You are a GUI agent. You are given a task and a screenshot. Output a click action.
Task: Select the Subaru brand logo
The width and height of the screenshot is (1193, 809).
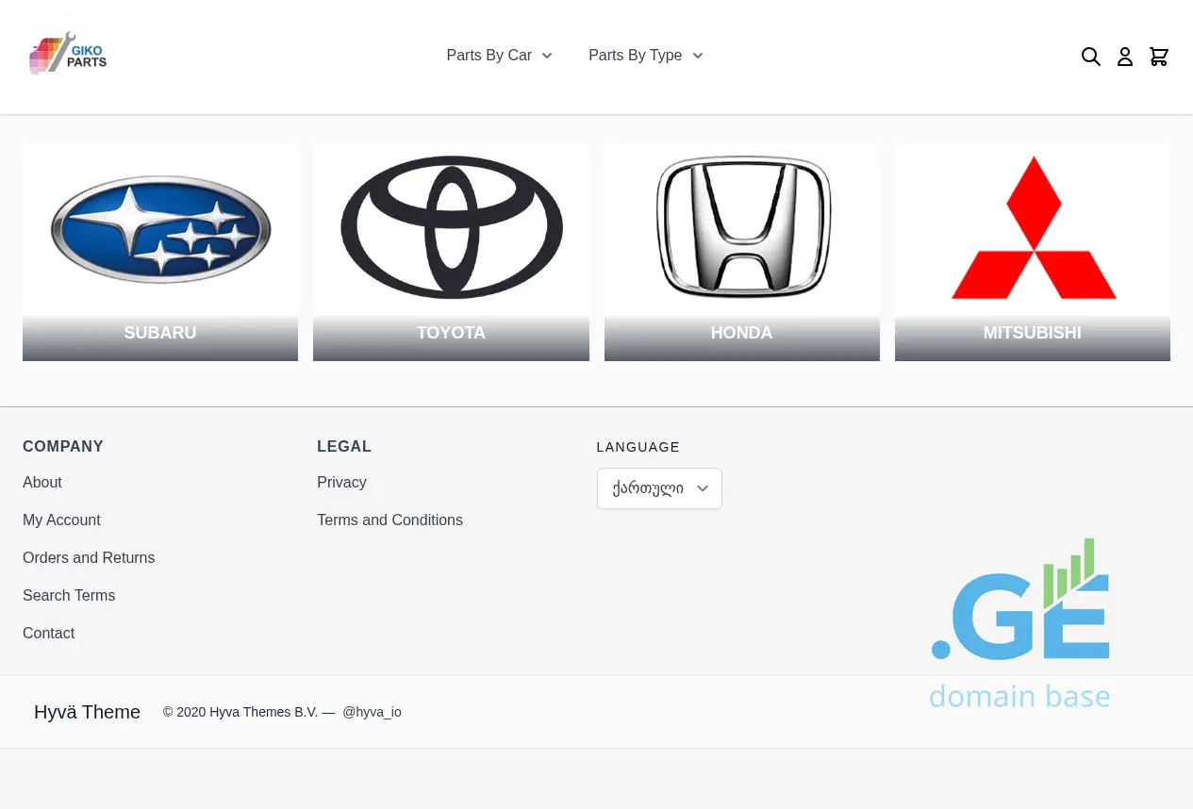(160, 230)
